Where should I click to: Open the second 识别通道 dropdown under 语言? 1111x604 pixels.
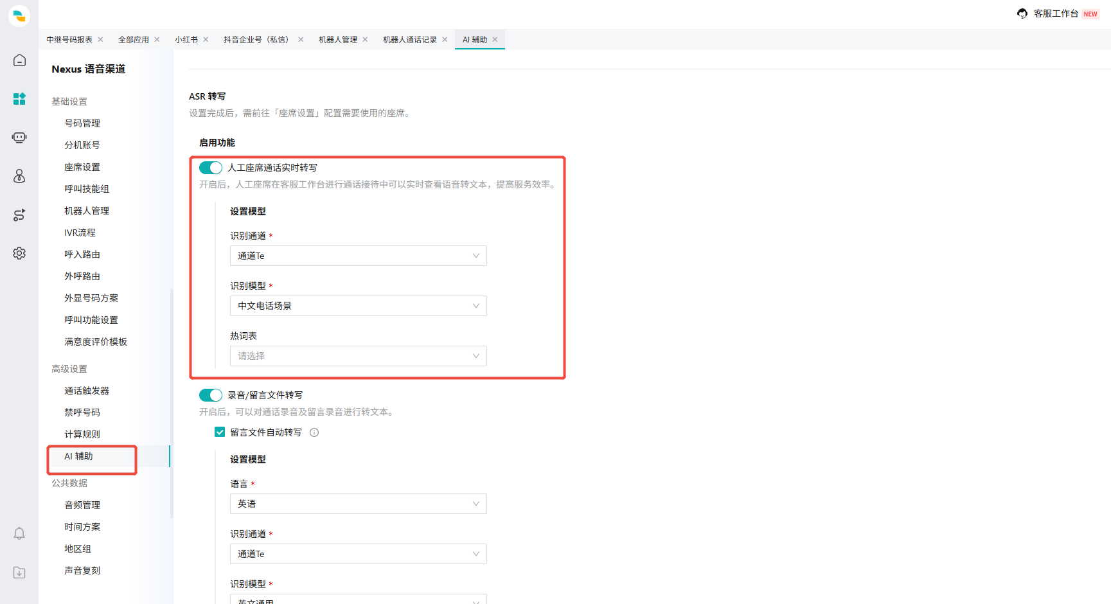(x=359, y=554)
